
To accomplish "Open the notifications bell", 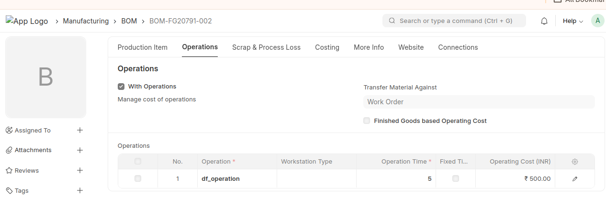I will 544,21.
